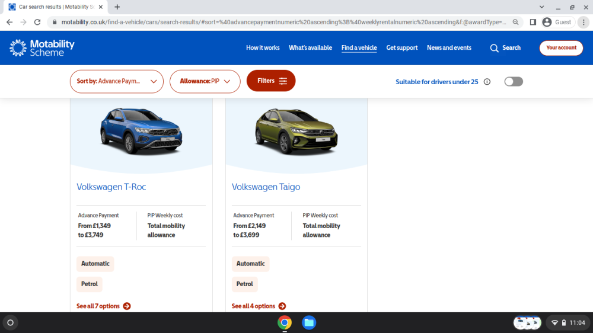Click the arrow icon next to See all 4 options
The height and width of the screenshot is (333, 593).
(x=282, y=306)
